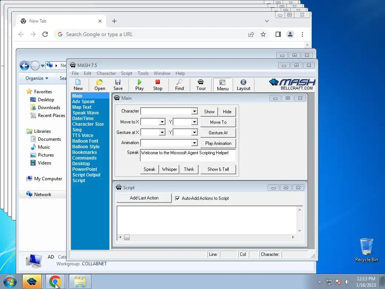Click the Explorer back arrow button
385x289 pixels.
pos(24,65)
